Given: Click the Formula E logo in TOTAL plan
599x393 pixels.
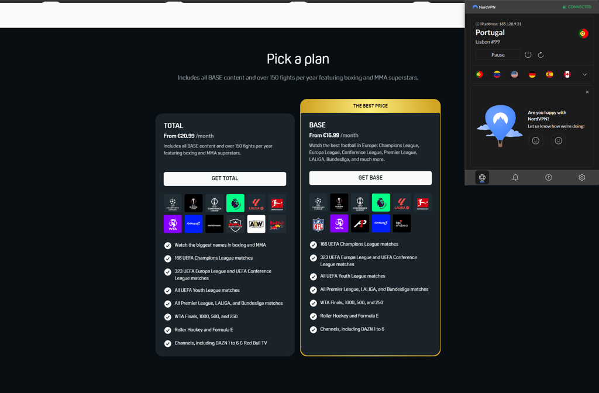Looking at the screenshot, I should (194, 224).
